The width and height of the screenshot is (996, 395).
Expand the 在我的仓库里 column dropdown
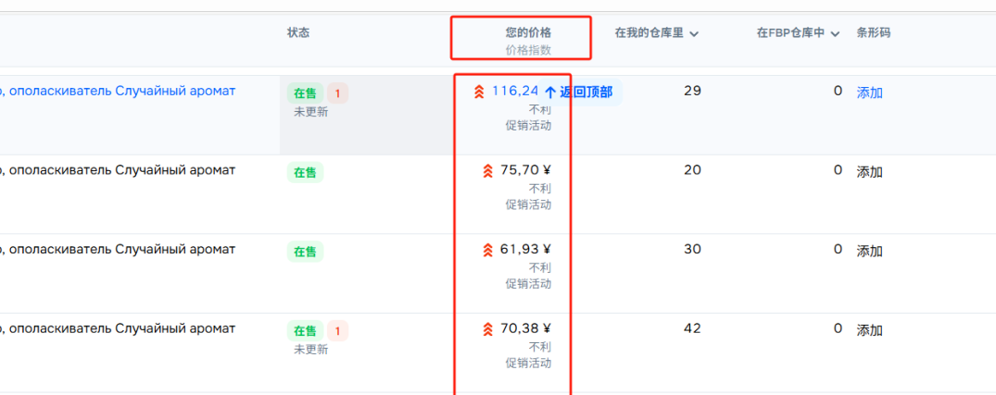694,34
